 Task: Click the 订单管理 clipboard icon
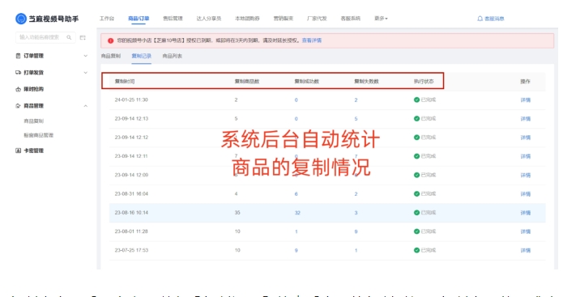point(19,56)
